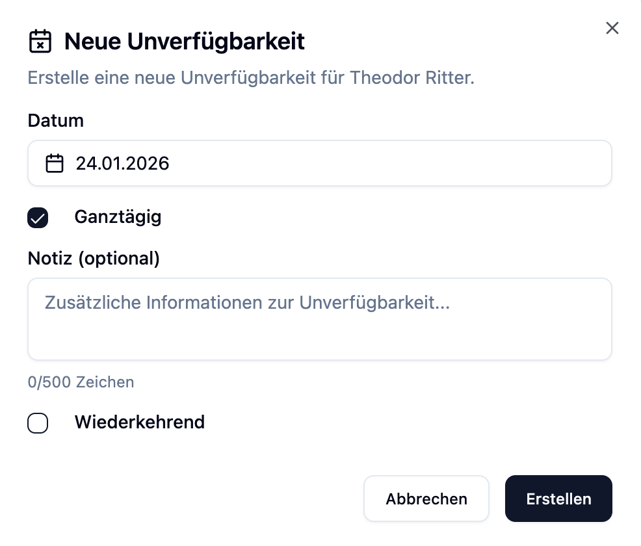Click the "Datum" field label
This screenshot has height=546, width=641.
tap(56, 120)
